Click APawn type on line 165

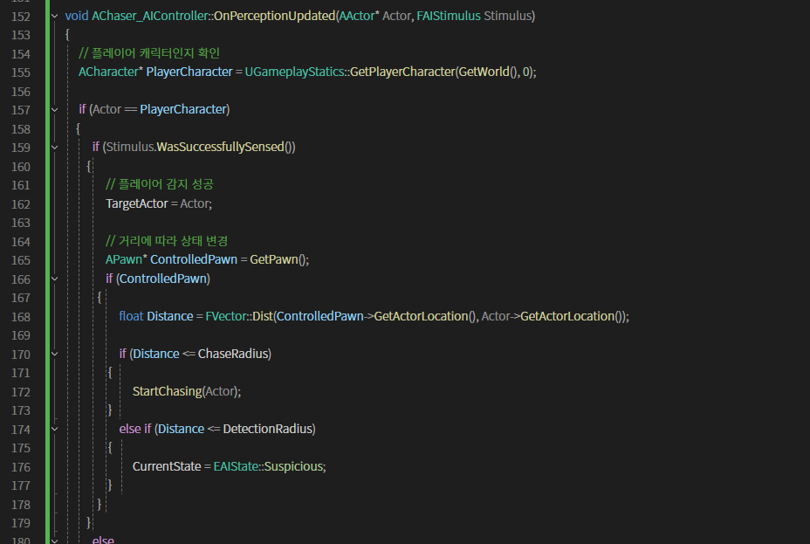(124, 259)
